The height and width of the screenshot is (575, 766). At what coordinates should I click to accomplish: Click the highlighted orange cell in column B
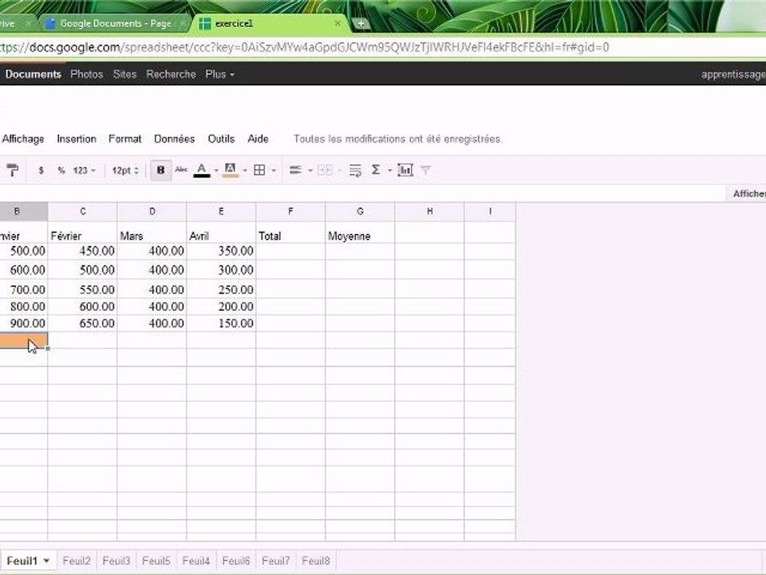coord(23,340)
